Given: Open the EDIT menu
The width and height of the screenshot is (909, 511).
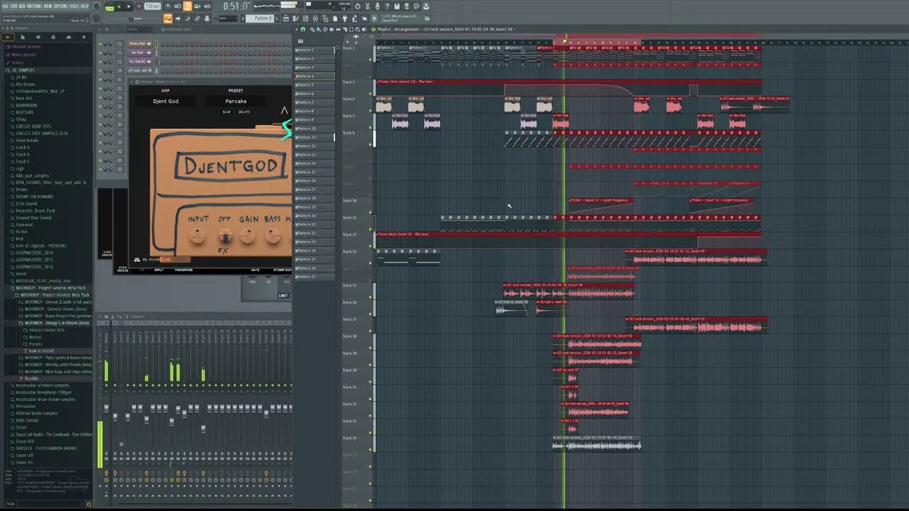Looking at the screenshot, I should point(14,6).
